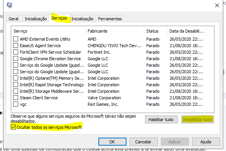
Task: Toggle the vgc service checkbox
Action: (x=15, y=104)
